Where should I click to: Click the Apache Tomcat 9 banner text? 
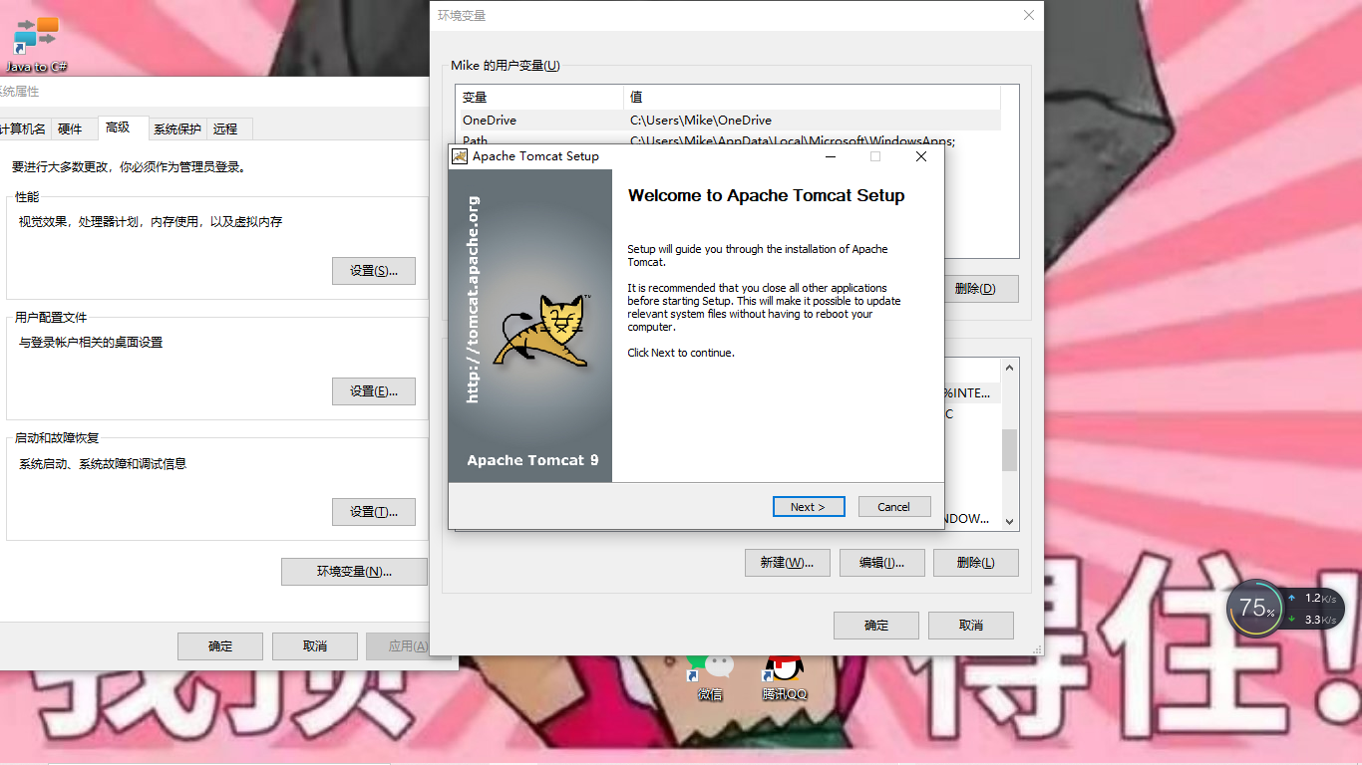[532, 460]
